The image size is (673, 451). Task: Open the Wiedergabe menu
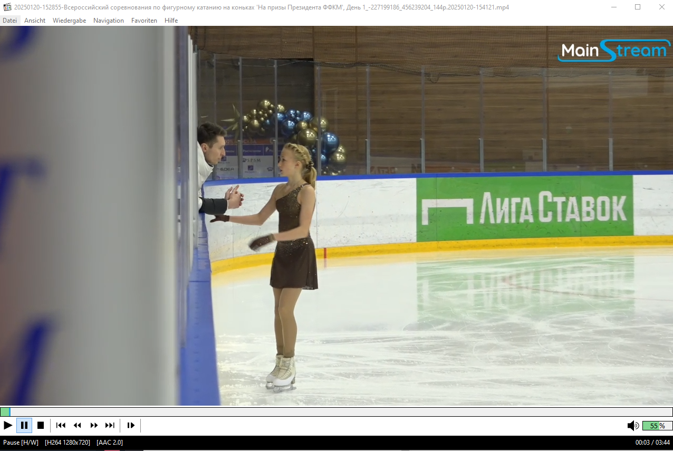(69, 21)
